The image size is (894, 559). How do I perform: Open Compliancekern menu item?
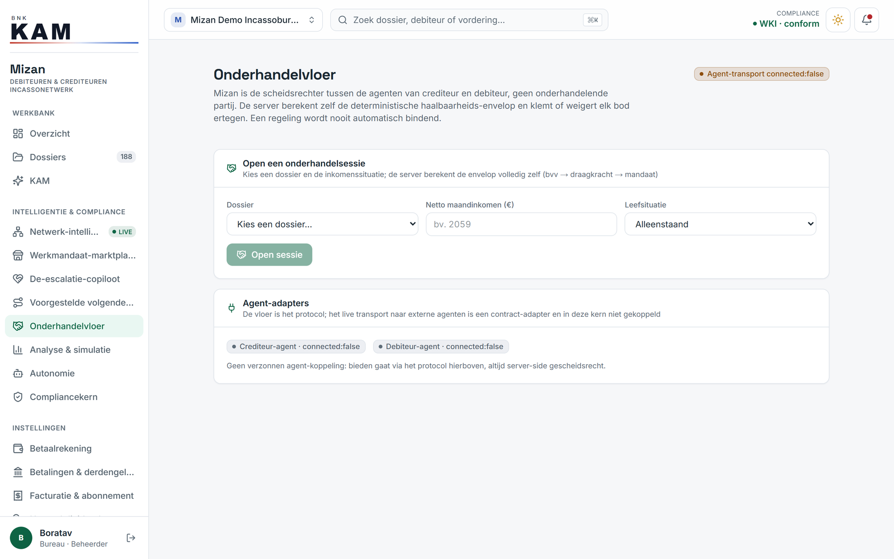pos(74,397)
